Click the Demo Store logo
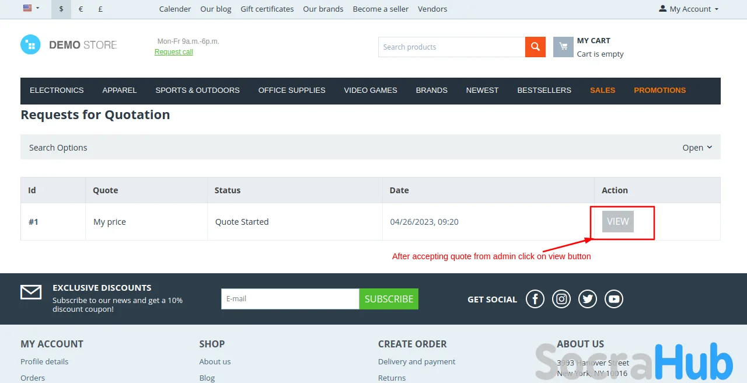The image size is (747, 383). point(69,45)
